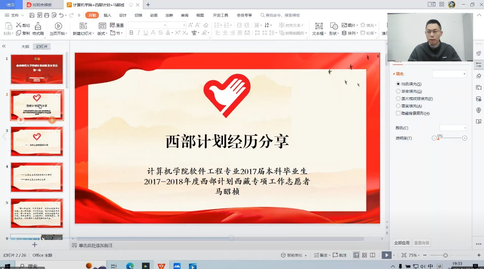The image size is (484, 269).
Task: Open the Insert (插入) ribbon tab
Action: 107,15
